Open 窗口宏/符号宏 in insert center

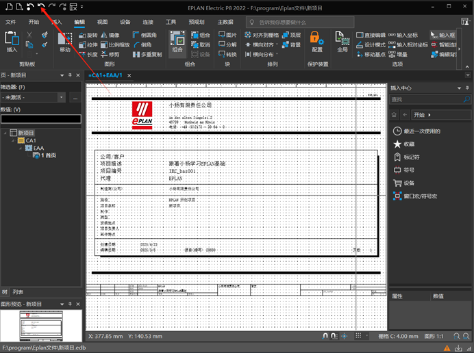point(415,196)
